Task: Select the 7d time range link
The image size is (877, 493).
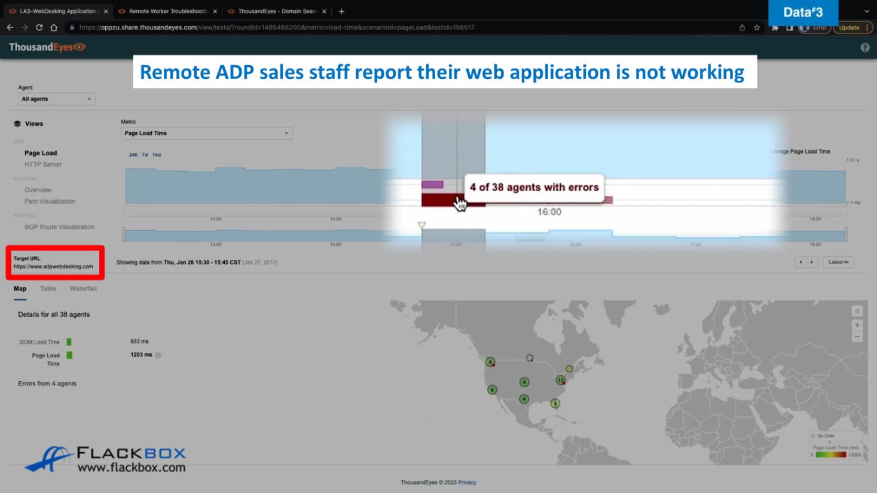Action: tap(145, 155)
